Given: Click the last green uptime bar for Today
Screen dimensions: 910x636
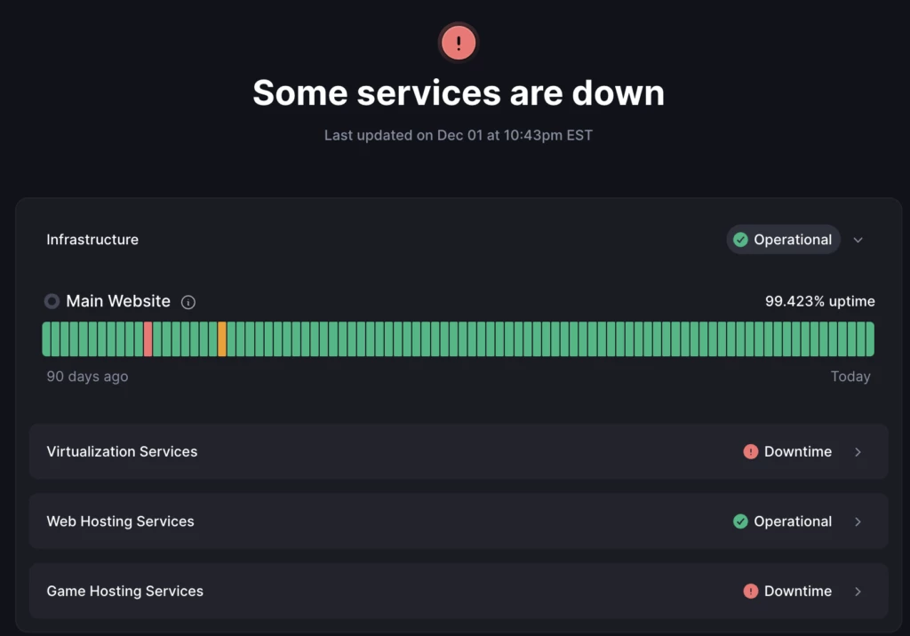Looking at the screenshot, I should (x=869, y=339).
